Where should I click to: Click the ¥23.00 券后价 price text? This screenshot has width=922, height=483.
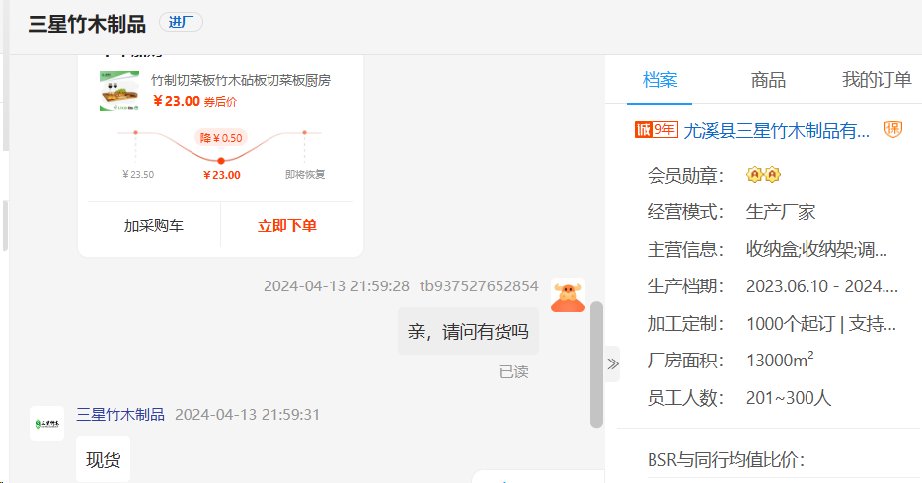coord(194,101)
